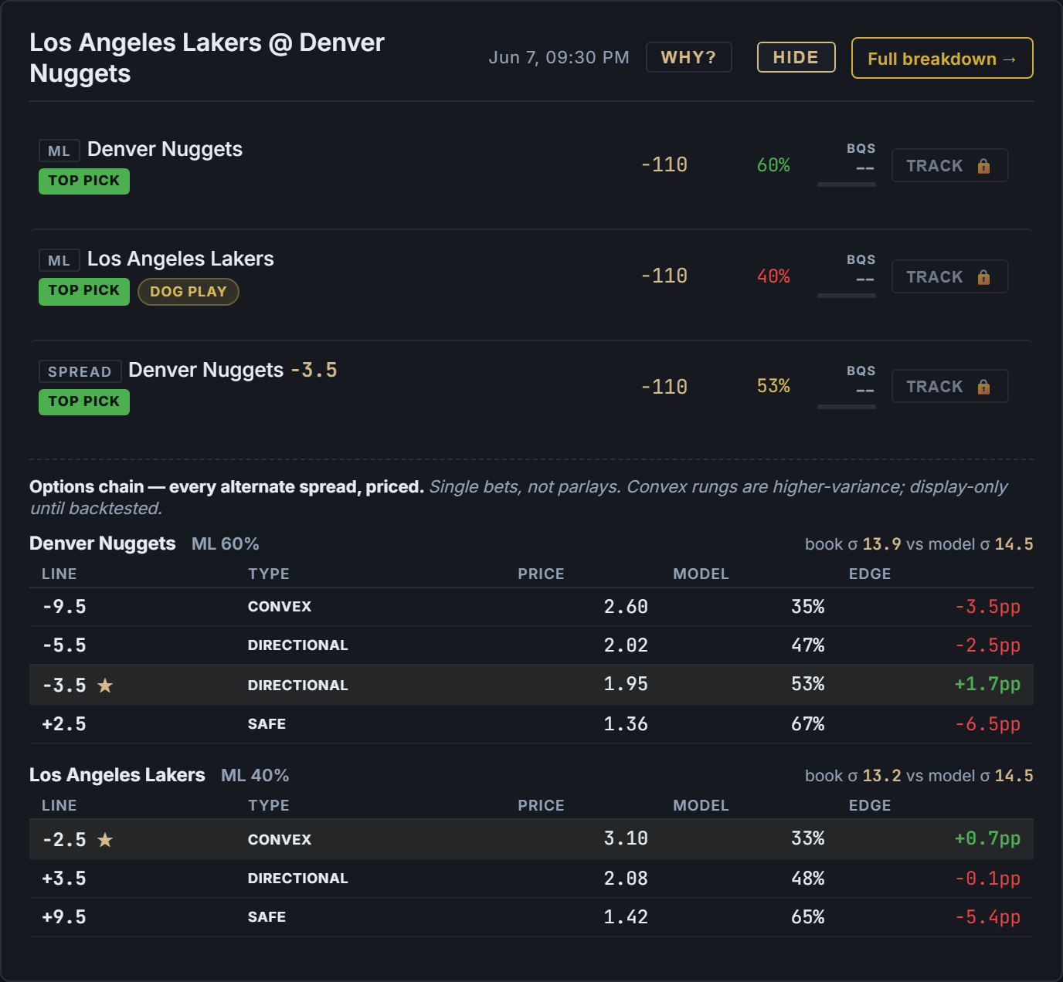The image size is (1063, 982).
Task: Click the 53% spread probability in picks
Action: (x=773, y=386)
